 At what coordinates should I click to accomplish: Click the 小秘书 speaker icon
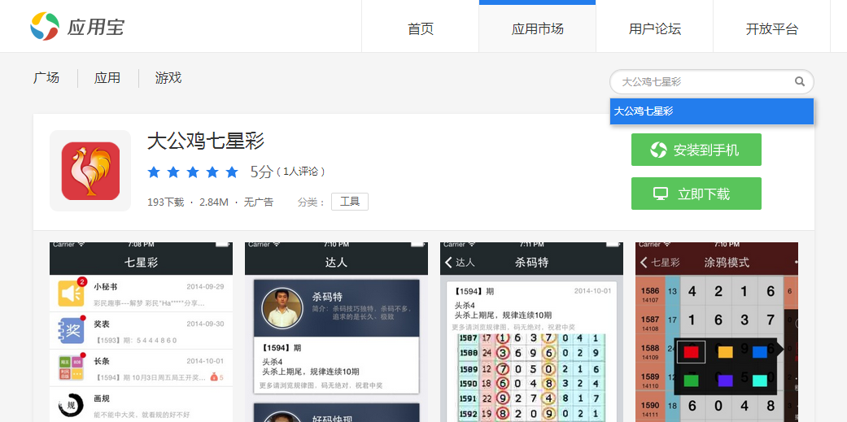[72, 293]
